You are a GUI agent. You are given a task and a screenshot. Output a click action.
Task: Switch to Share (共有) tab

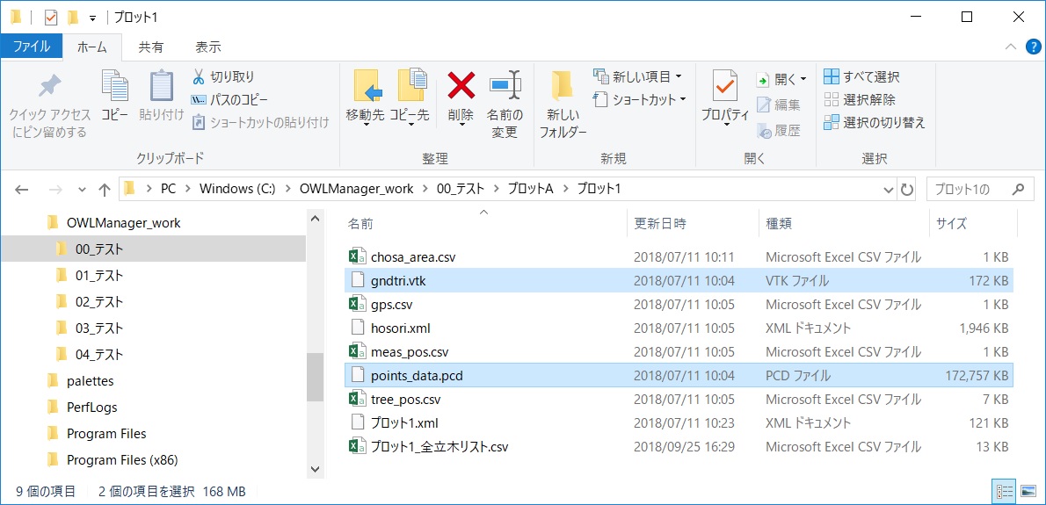pos(151,47)
